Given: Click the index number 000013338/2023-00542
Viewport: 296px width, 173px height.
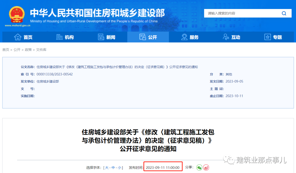Looking at the screenshot, I should point(55,74).
